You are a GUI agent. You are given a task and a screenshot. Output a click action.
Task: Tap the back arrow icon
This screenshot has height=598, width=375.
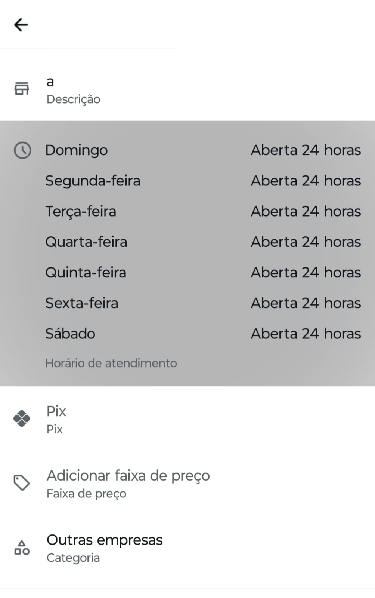click(x=21, y=25)
